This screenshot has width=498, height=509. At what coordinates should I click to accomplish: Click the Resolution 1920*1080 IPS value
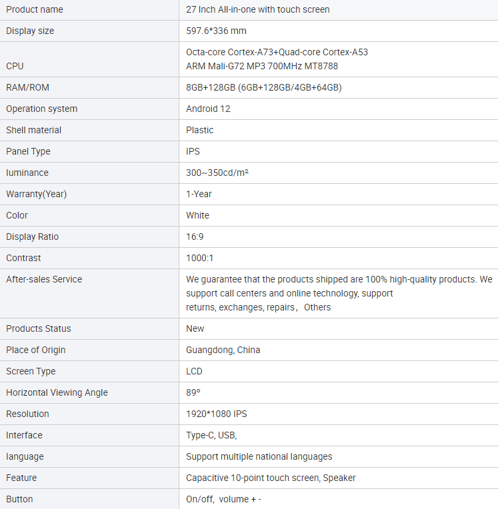(217, 414)
